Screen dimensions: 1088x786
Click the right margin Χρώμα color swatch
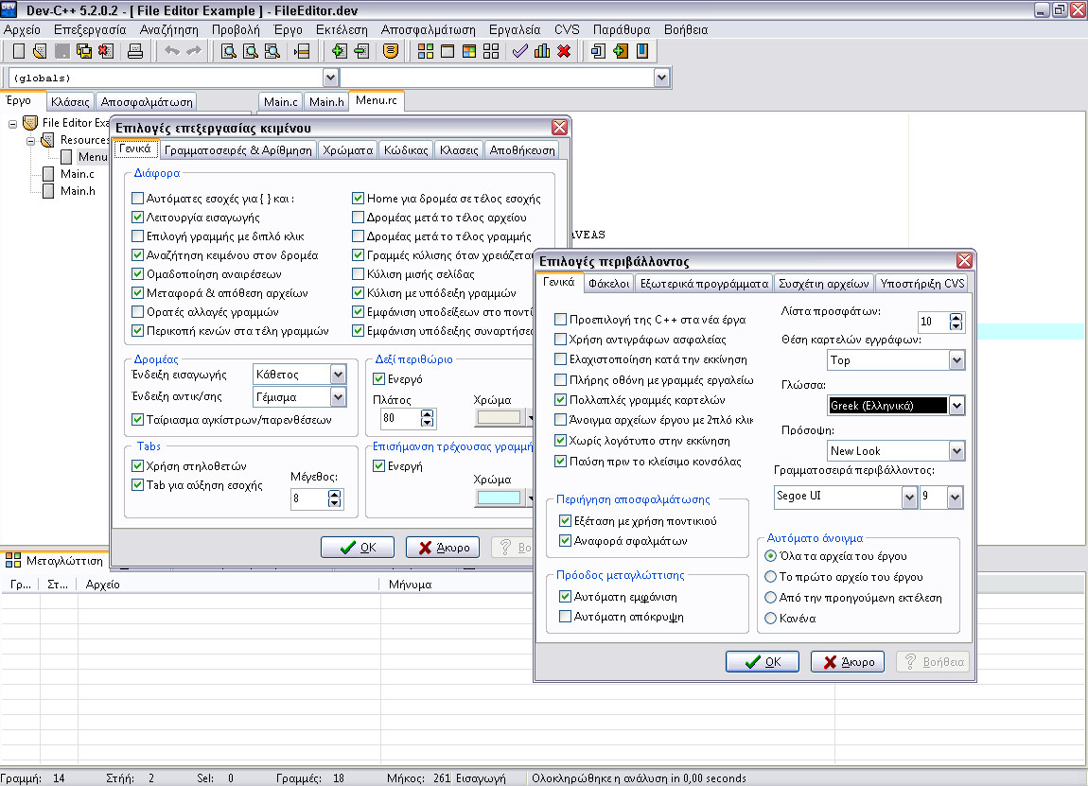(499, 418)
